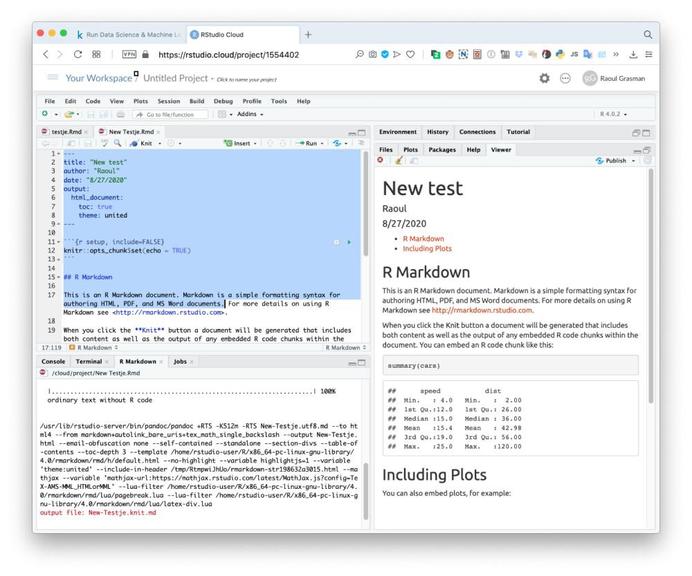Click the Insert chunk button
The image size is (692, 576).
pyautogui.click(x=237, y=143)
